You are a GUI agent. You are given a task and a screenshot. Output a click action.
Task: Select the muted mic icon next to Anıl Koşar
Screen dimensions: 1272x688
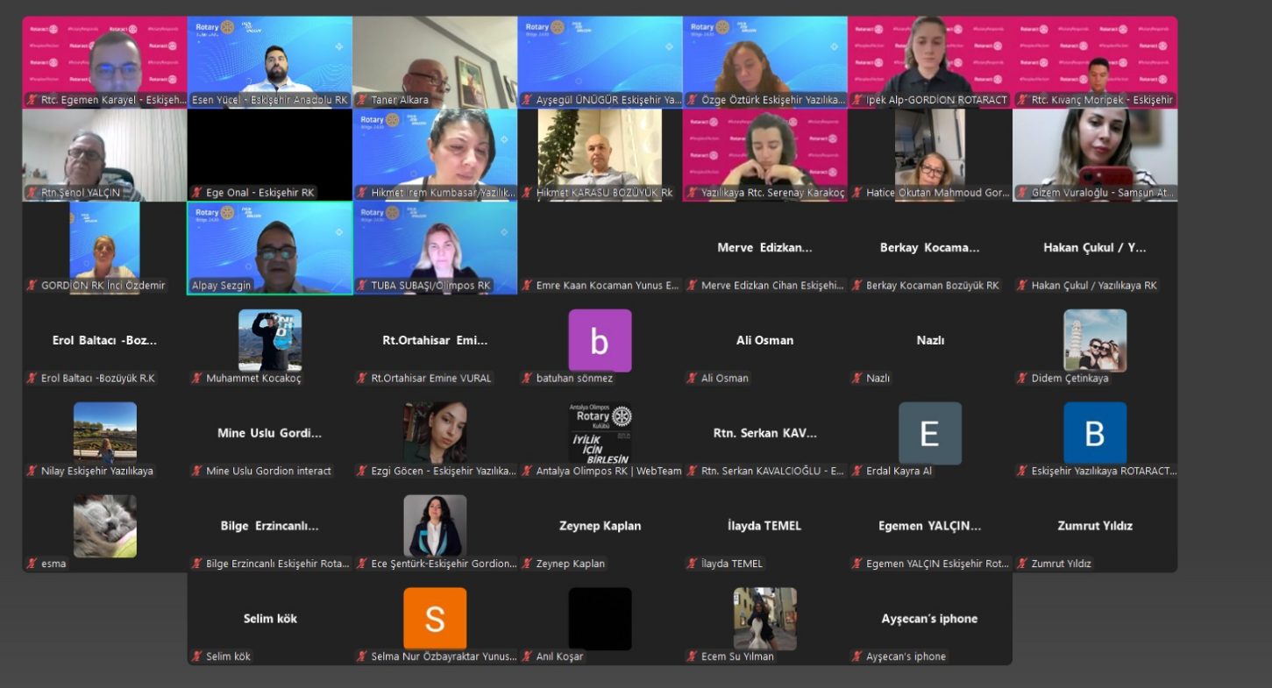[527, 656]
